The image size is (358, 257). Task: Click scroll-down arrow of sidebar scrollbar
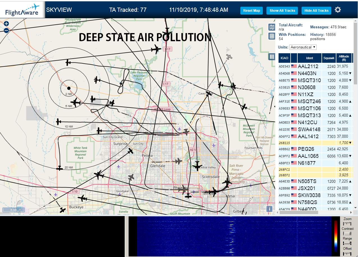[355, 208]
